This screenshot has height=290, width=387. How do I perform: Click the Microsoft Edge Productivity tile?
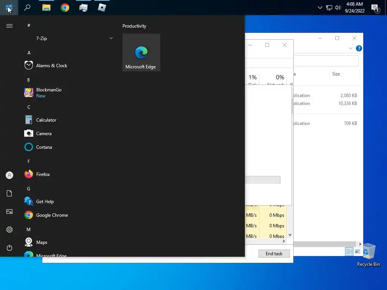[x=141, y=52]
